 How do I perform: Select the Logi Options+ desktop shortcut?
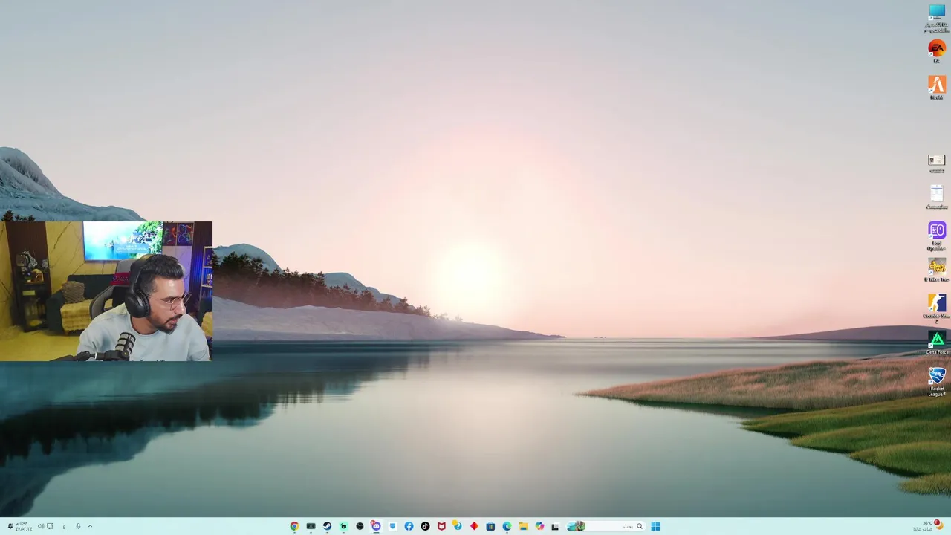pos(936,236)
